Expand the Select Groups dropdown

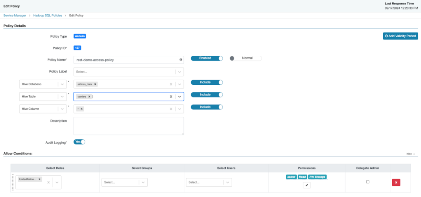143,182
